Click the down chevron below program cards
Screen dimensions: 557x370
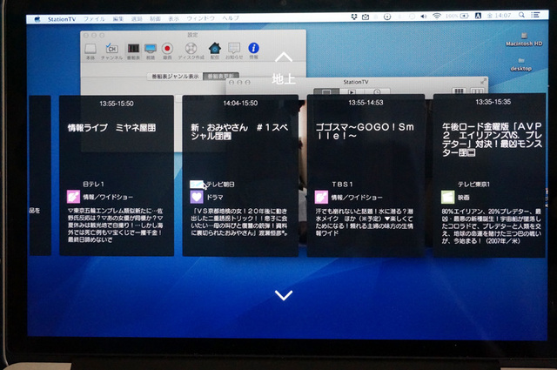click(283, 295)
